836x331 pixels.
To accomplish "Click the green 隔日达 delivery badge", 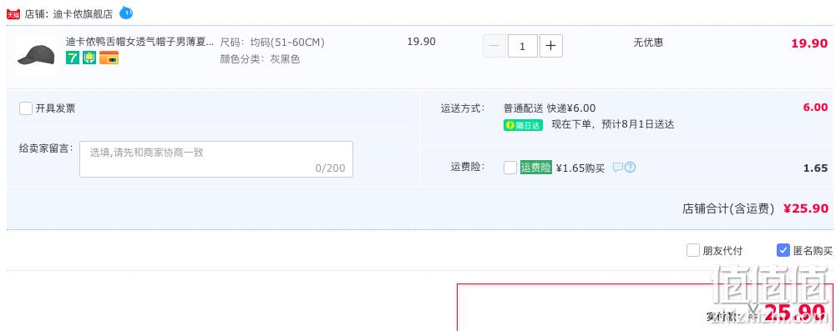I will [x=523, y=125].
